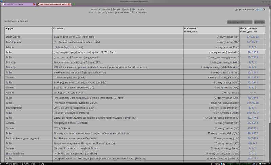Switch to 'Последние сообщения' tab

tap(18, 4)
